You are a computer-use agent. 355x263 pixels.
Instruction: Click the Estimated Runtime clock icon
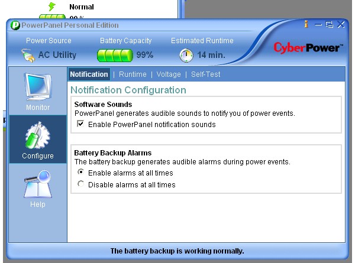[x=186, y=55]
